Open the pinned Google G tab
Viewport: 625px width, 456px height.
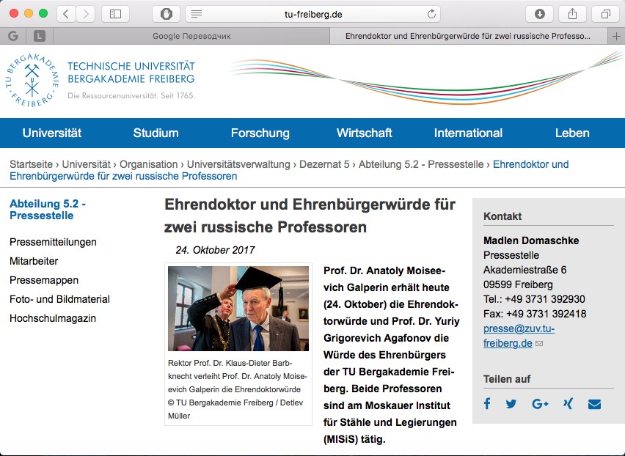click(x=13, y=36)
